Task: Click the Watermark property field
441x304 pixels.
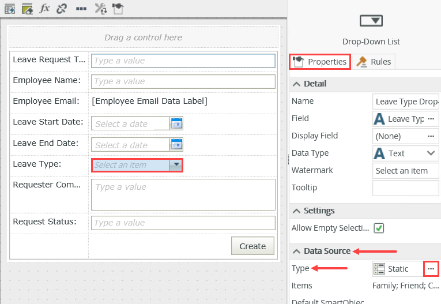Action: pos(406,171)
